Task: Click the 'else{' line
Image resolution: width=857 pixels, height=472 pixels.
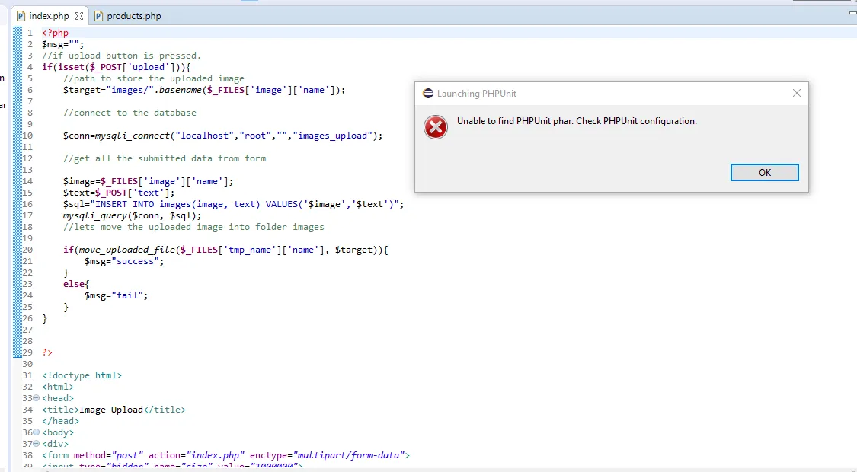Action: point(76,284)
